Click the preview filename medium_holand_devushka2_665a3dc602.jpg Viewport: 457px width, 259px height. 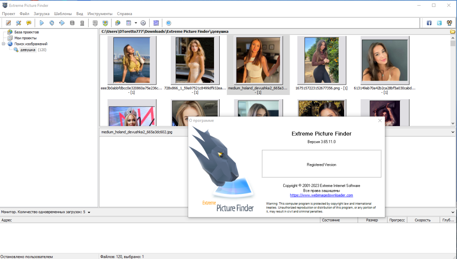137,132
